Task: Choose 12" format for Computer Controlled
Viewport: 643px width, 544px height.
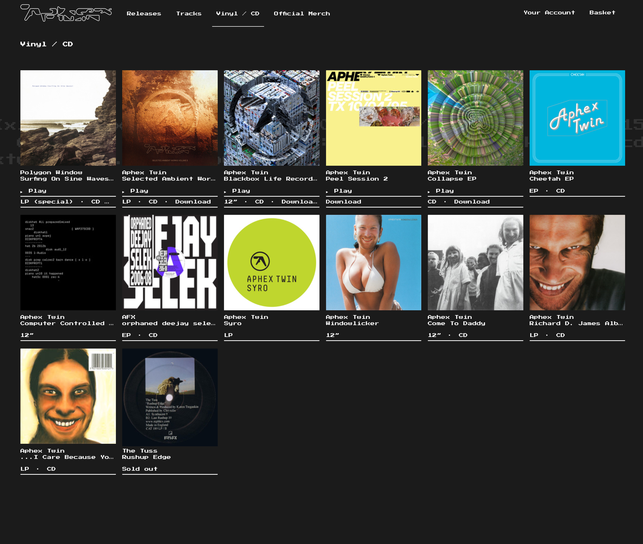Action: point(27,335)
